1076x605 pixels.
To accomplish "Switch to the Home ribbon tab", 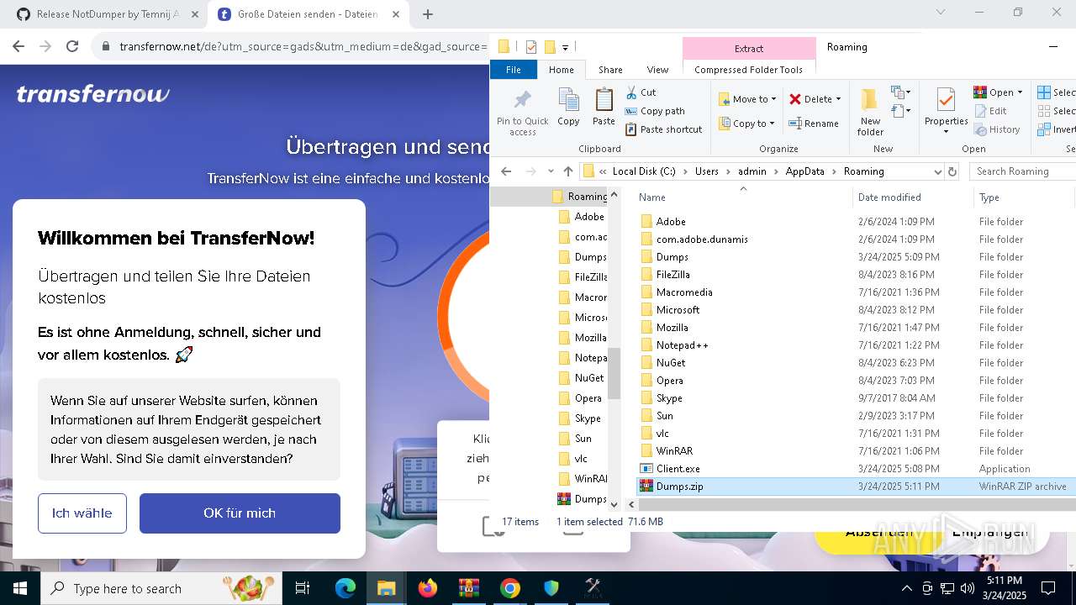I will [x=562, y=70].
